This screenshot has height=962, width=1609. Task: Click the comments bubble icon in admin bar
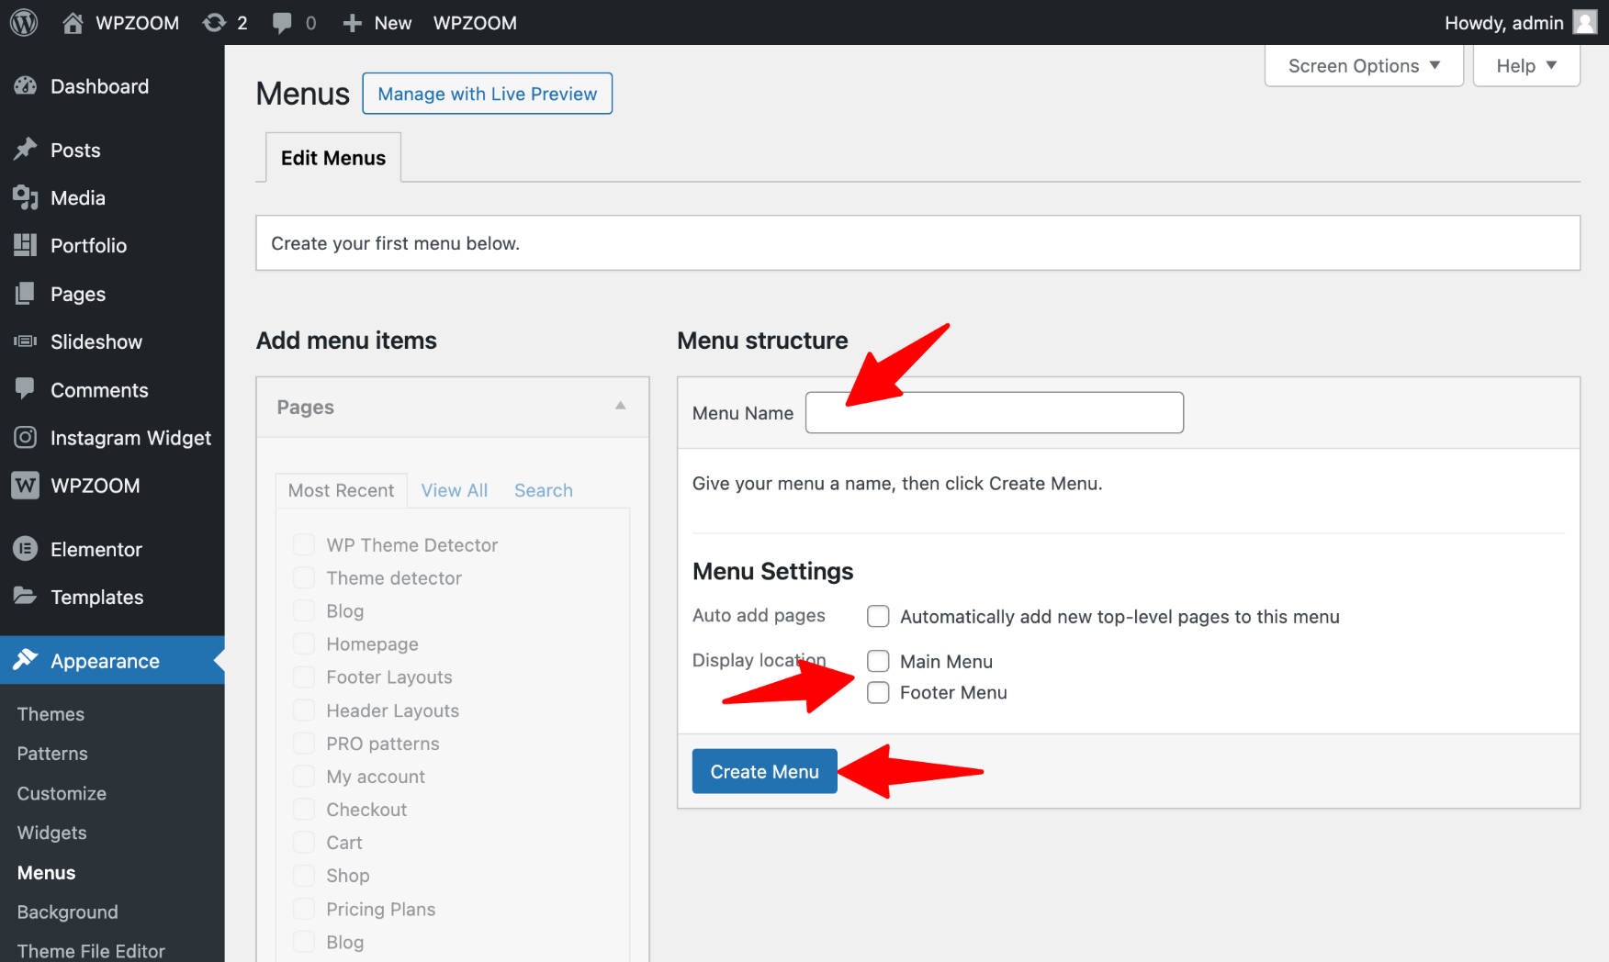283,22
